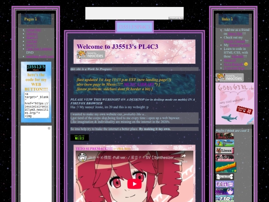The image size is (269, 202).
Task: Open the About Me! page link
Action: click(33, 30)
